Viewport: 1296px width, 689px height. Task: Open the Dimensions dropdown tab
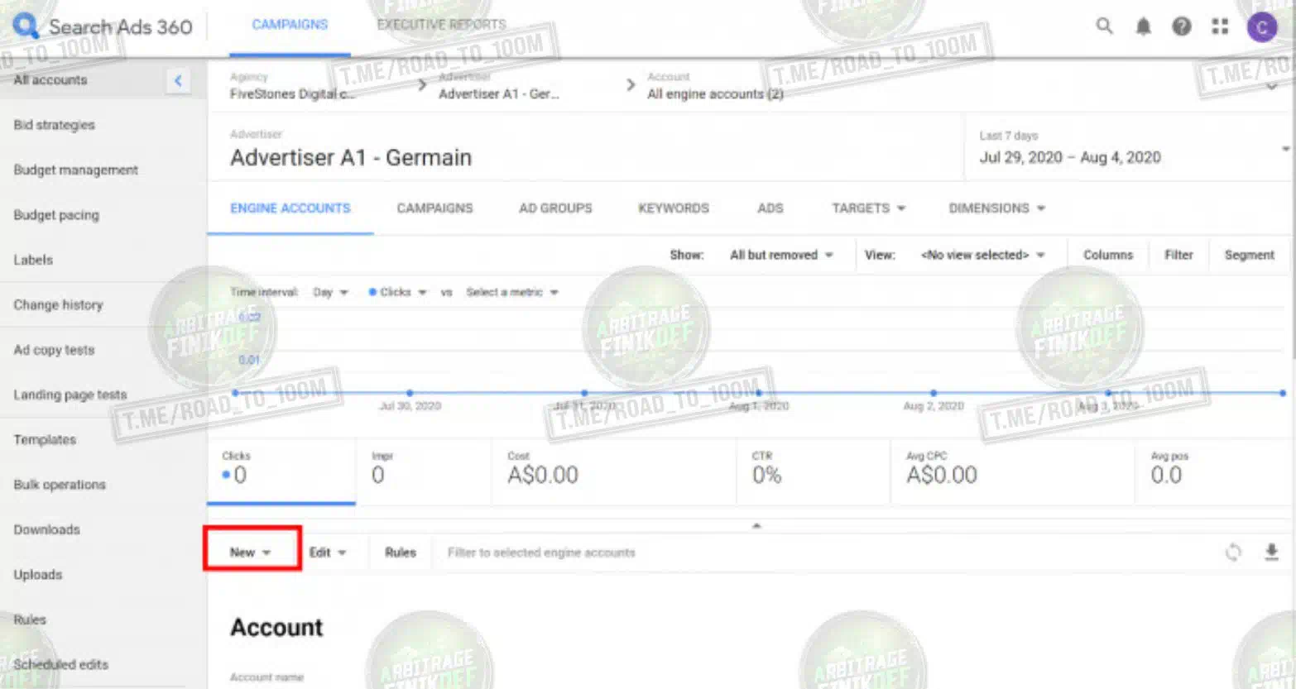[996, 208]
